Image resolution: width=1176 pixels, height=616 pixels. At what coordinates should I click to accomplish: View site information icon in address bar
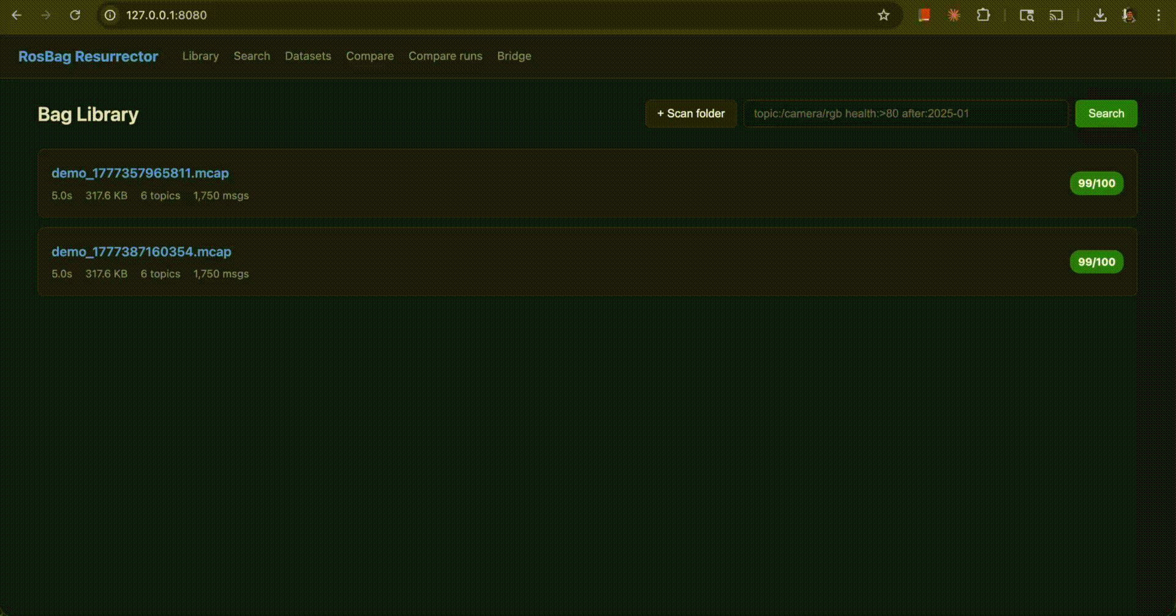point(110,15)
